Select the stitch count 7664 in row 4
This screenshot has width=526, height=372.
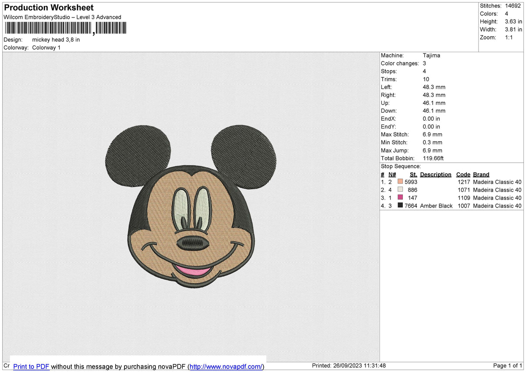[411, 205]
